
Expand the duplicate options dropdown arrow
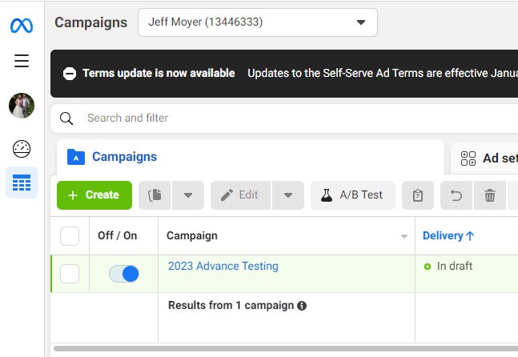point(188,195)
